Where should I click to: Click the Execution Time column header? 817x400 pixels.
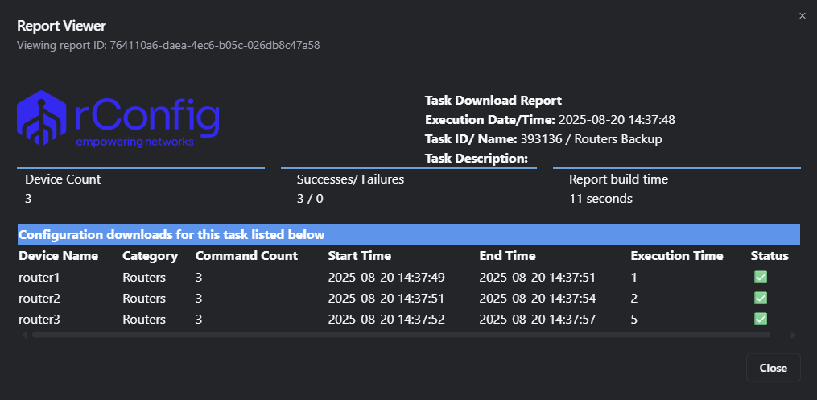point(676,256)
